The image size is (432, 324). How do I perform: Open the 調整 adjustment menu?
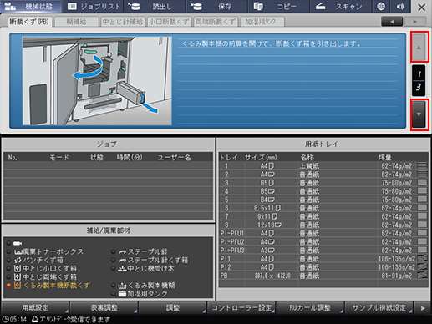click(173, 307)
